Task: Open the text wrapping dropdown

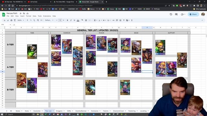Action: [104, 20]
